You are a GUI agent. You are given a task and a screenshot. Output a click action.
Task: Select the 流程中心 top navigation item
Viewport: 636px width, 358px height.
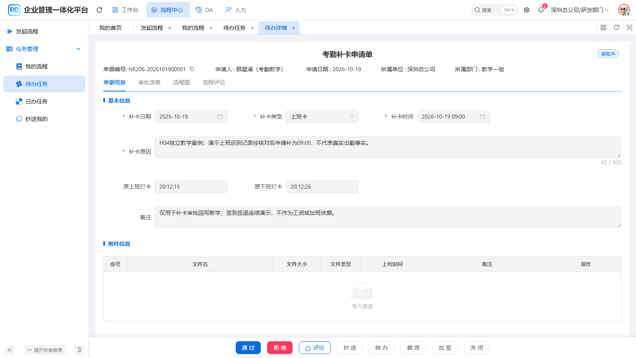[168, 10]
